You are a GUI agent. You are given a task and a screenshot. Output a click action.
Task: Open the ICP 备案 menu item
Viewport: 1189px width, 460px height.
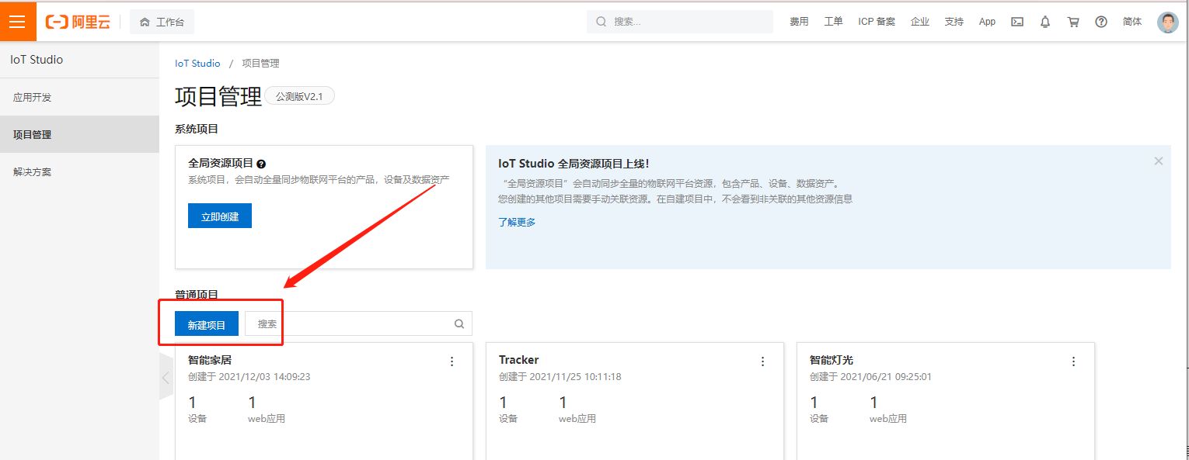[x=877, y=22]
